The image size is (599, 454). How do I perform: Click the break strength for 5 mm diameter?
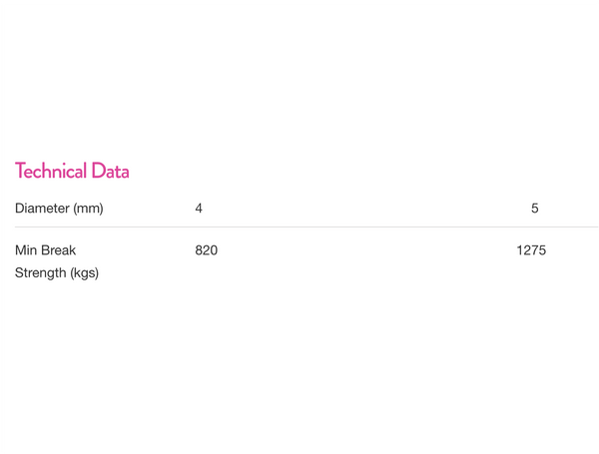point(530,250)
